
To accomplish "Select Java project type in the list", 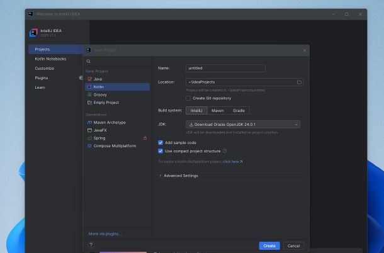I will (98, 79).
